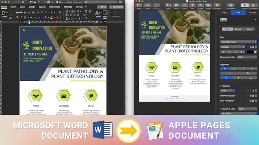Open the Styles Pane in Word
This screenshot has height=145, width=259.
click(x=105, y=15)
